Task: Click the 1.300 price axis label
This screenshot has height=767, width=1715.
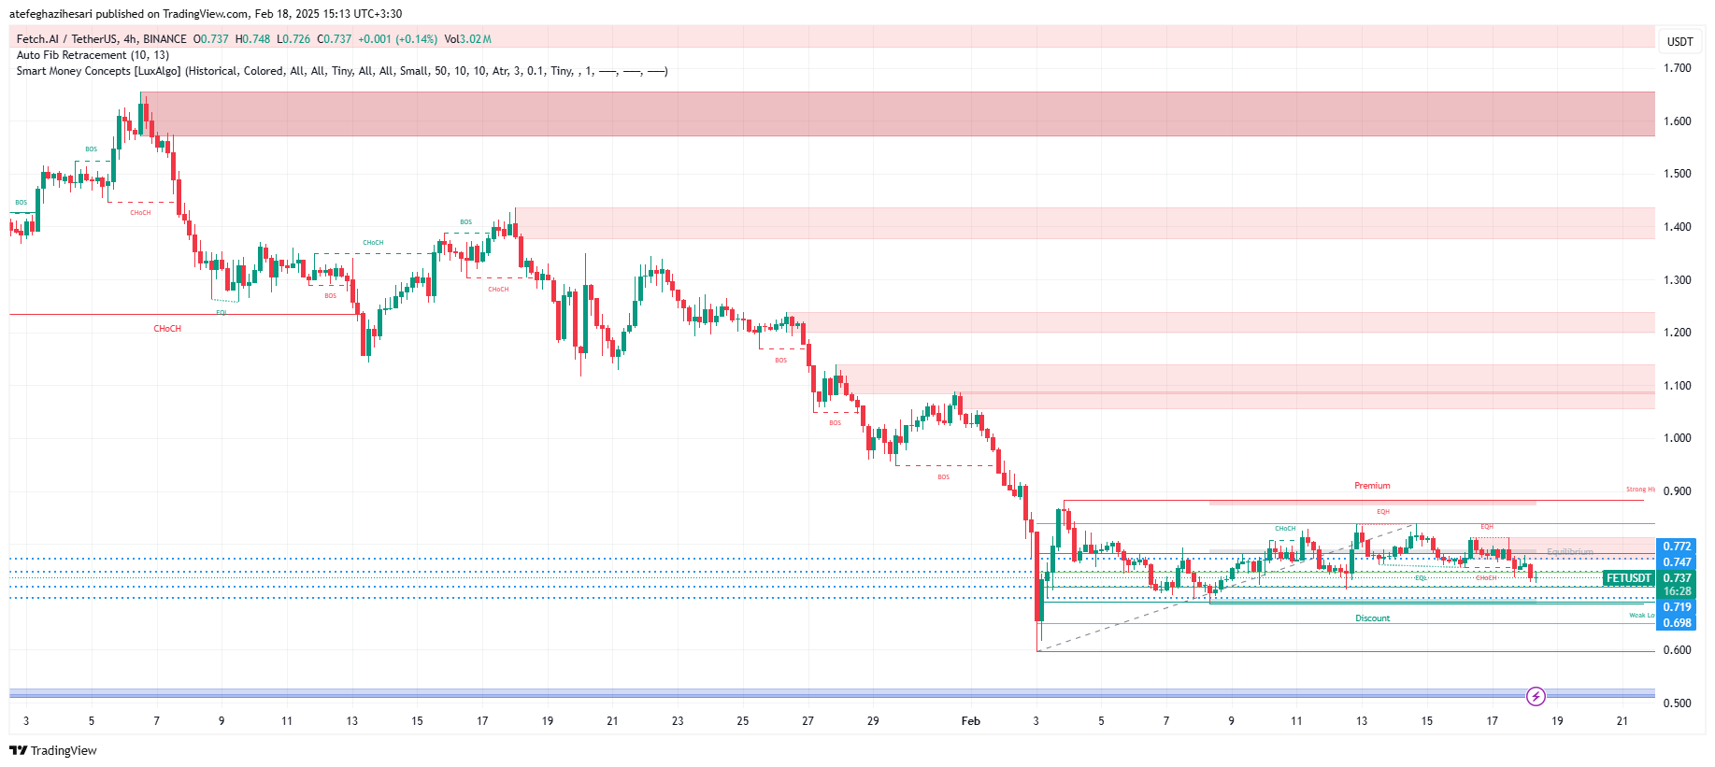Action: pos(1677,280)
